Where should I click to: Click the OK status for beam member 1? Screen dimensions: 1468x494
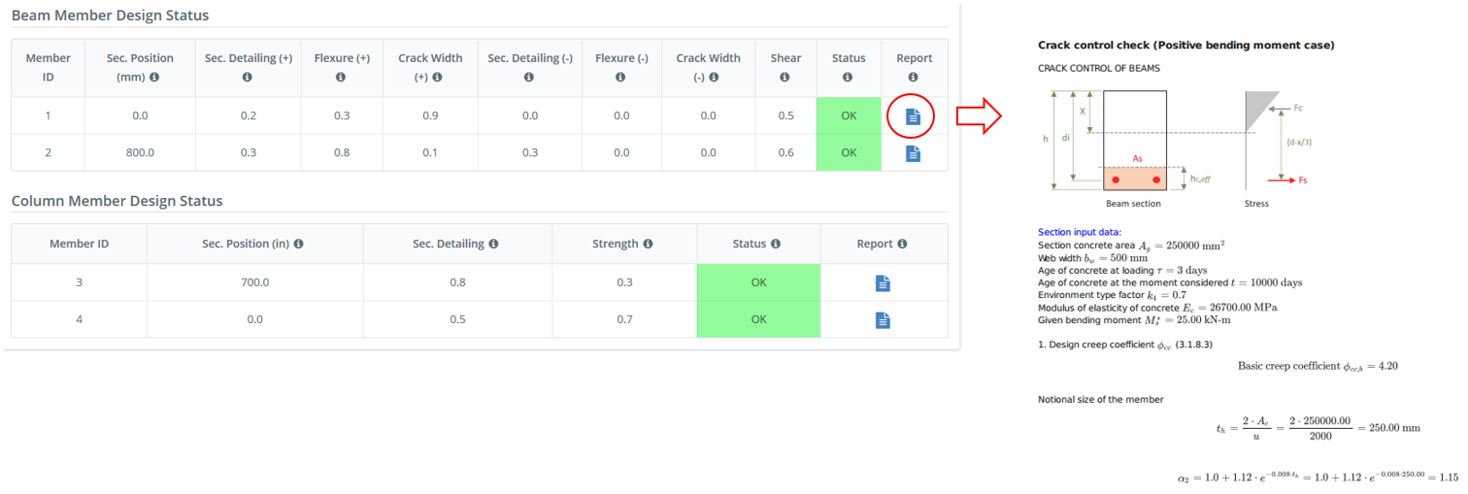[x=849, y=116]
